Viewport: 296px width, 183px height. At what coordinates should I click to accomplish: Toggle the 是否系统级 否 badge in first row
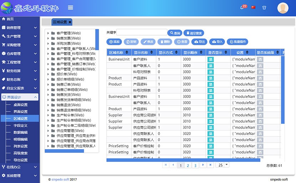click(x=260, y=59)
